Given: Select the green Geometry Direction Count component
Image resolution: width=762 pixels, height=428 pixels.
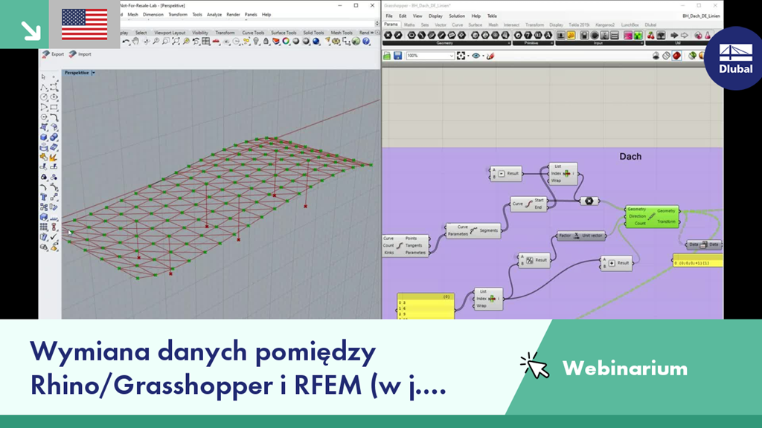Looking at the screenshot, I should point(652,216).
